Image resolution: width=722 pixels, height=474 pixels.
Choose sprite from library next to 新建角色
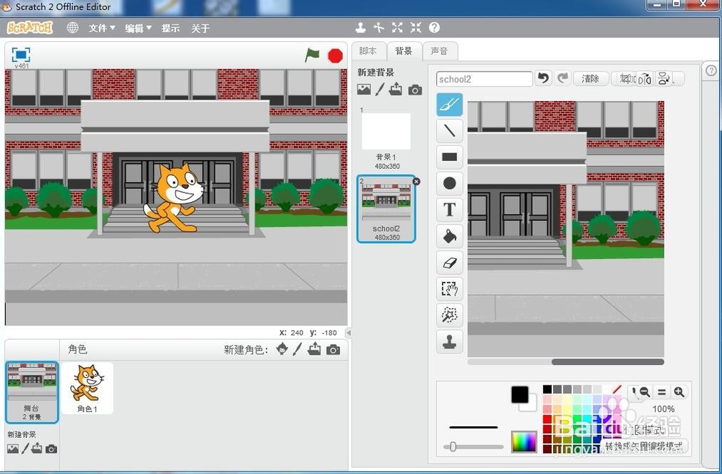(282, 349)
